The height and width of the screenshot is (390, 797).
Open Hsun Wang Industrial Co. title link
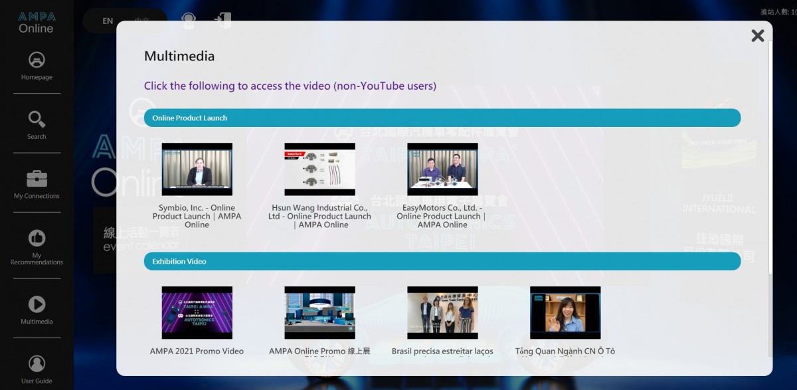(320, 216)
